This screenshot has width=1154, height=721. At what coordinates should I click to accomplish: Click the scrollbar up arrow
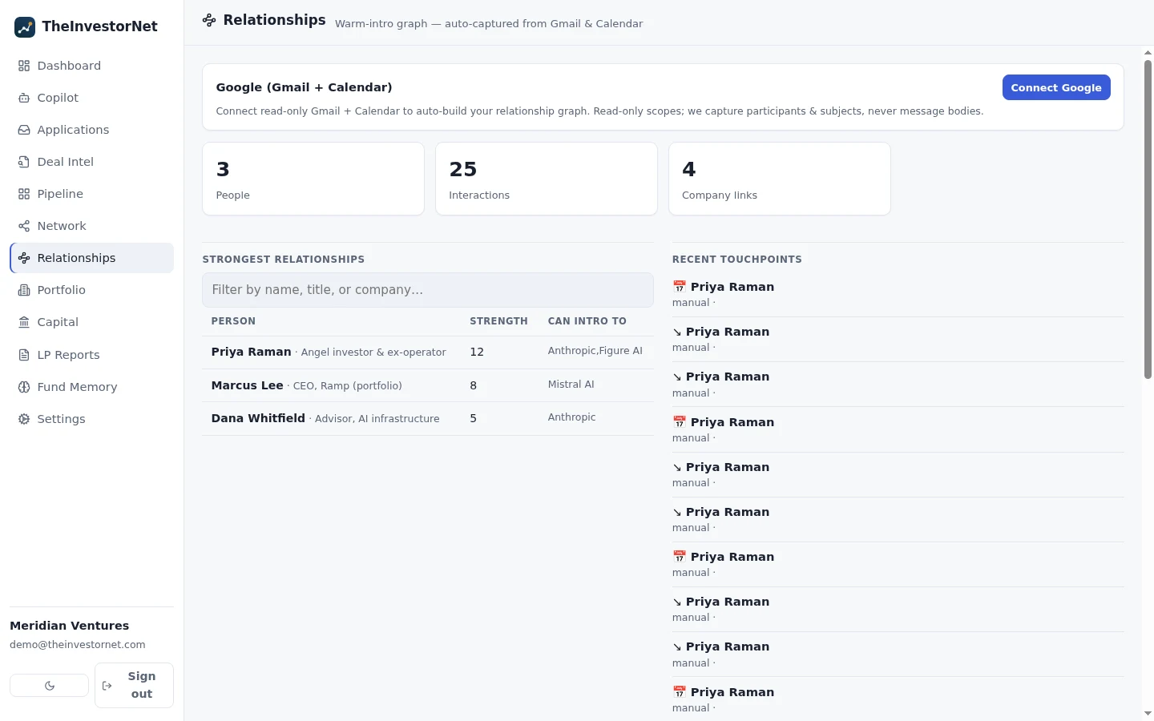(x=1148, y=53)
